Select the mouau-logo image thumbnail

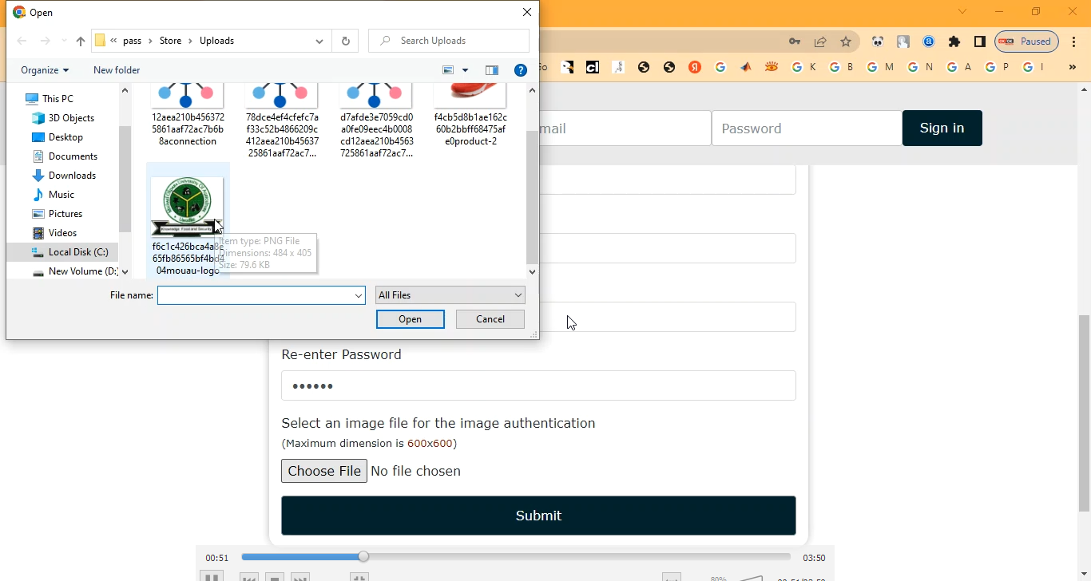(x=187, y=207)
